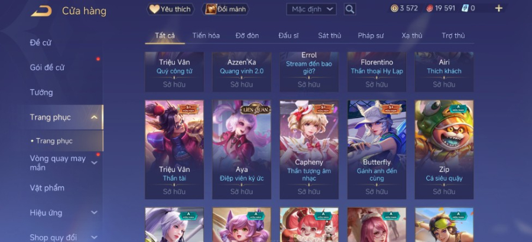Click the red ruby currency icon
532x242 pixels.
click(x=430, y=8)
